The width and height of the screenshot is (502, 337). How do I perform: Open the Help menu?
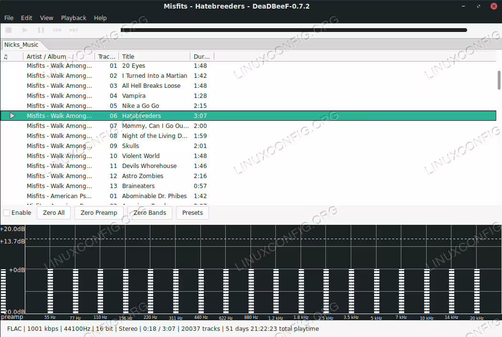(100, 18)
